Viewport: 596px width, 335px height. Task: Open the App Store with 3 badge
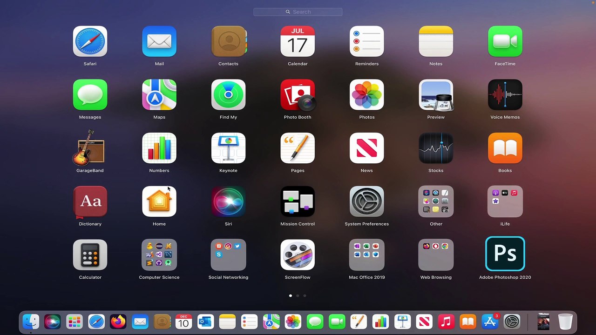(x=490, y=322)
